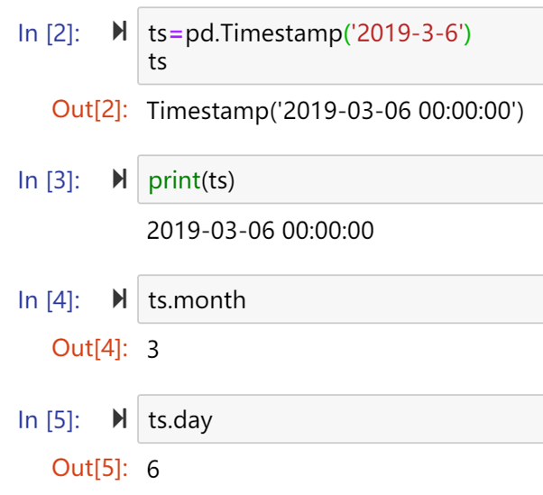
Task: Click the '2019-3-6' string in the code
Action: [x=408, y=33]
